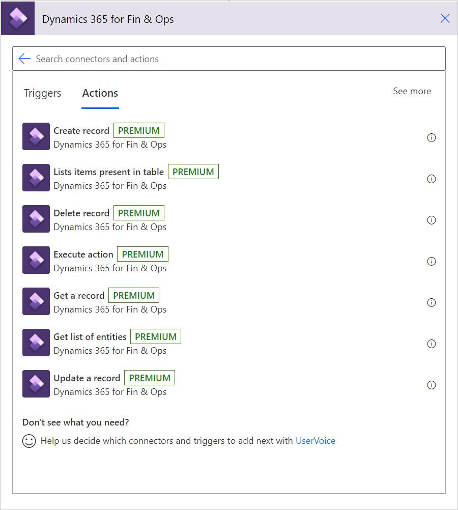458x510 pixels.
Task: View info for Get list of entities
Action: [x=432, y=344]
